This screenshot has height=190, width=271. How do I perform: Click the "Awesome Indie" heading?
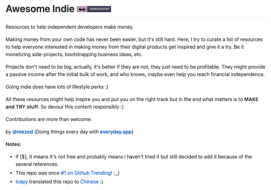pyautogui.click(x=40, y=9)
